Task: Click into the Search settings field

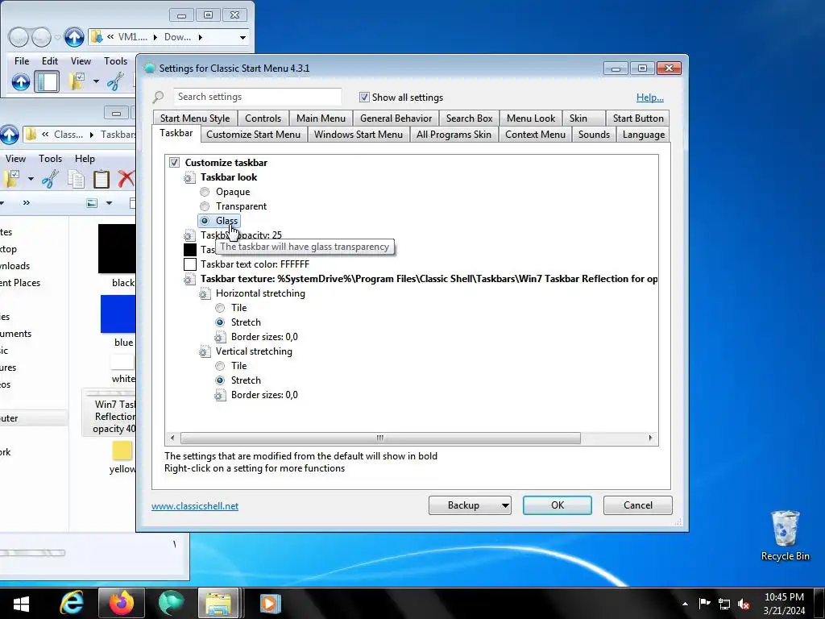Action: point(257,97)
